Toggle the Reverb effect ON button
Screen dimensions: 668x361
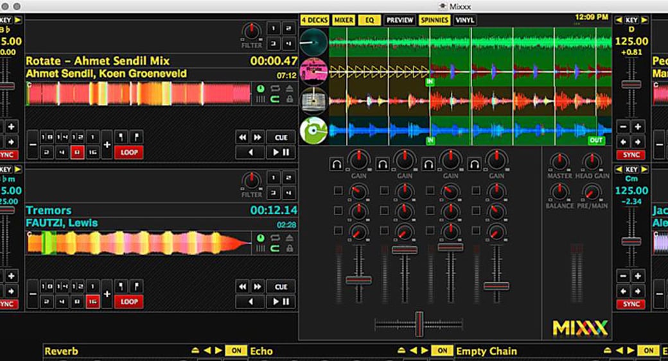coord(236,351)
